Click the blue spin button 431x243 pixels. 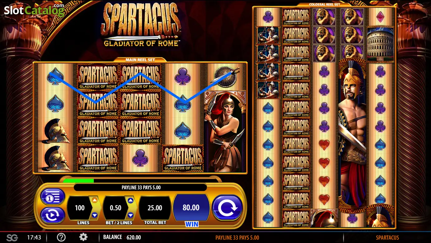227,208
